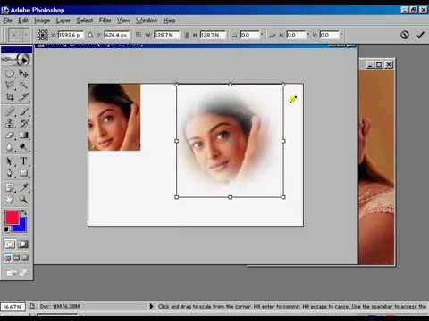Choose Standard Screen Mode

coord(8,258)
